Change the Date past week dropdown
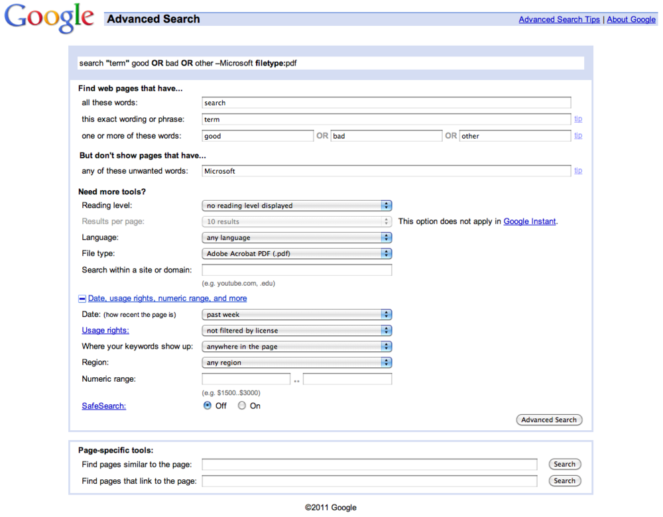Screen dimensions: 663x517 click(296, 315)
